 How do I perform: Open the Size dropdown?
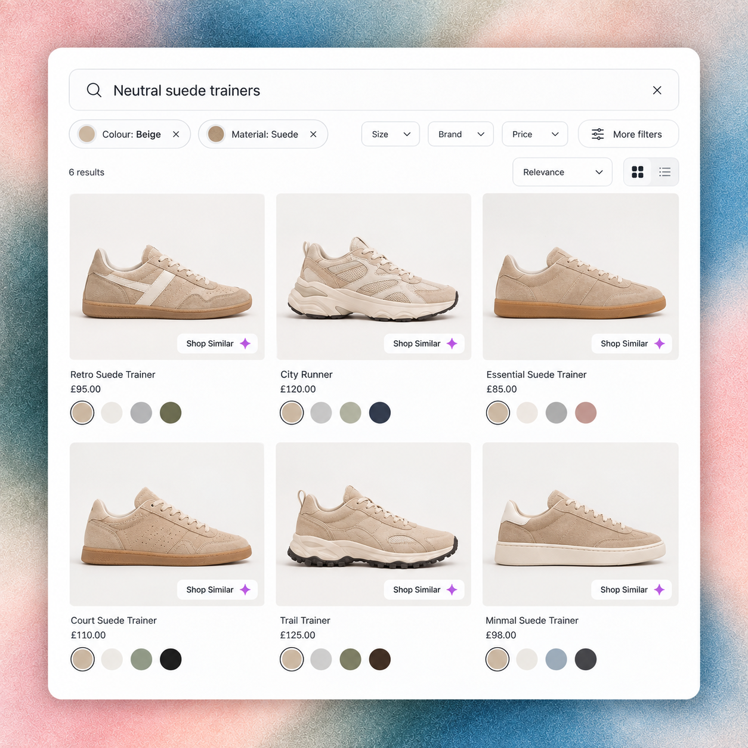[x=391, y=134]
